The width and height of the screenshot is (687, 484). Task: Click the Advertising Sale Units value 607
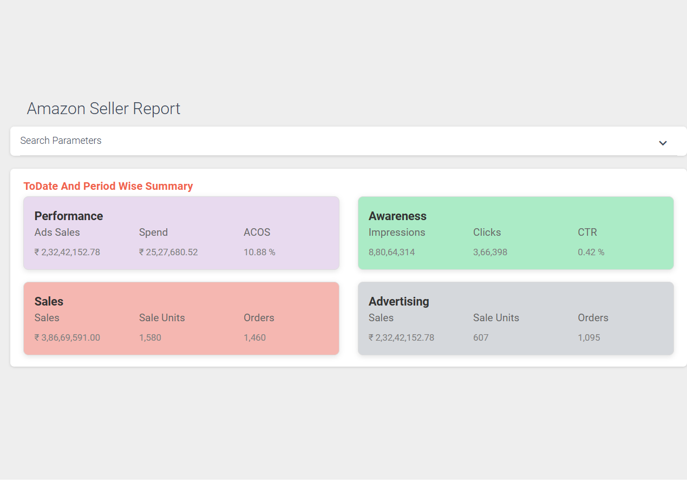[x=481, y=337]
